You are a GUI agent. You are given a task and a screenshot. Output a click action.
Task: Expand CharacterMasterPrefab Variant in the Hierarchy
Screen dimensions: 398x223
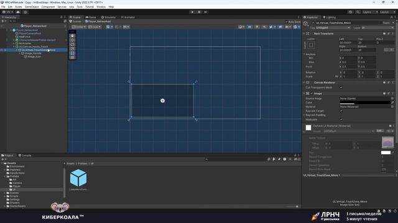point(14,40)
